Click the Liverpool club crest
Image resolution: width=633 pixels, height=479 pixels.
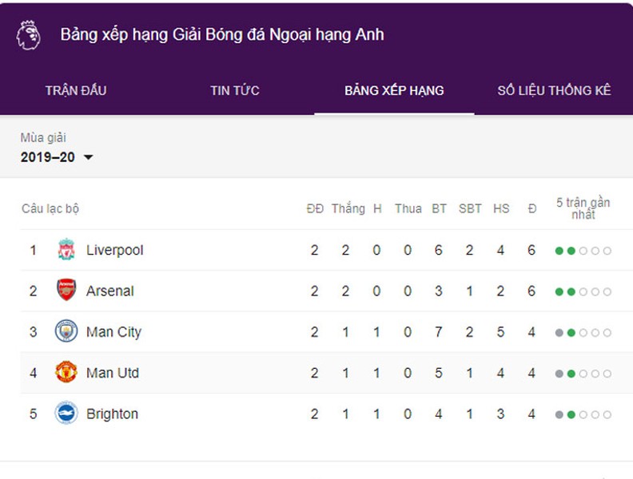[x=66, y=250]
